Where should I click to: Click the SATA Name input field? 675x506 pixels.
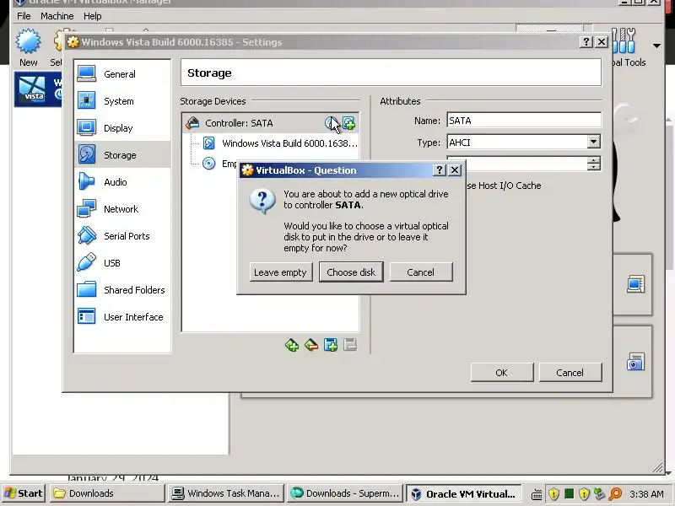(x=524, y=121)
